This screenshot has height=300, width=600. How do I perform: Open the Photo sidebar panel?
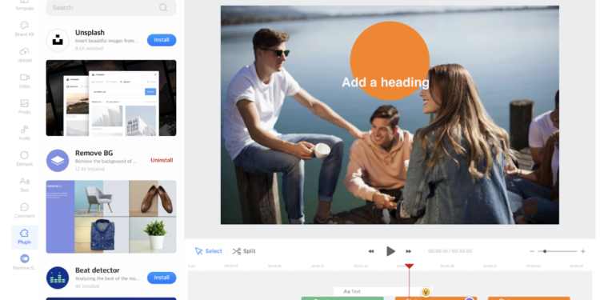click(25, 107)
